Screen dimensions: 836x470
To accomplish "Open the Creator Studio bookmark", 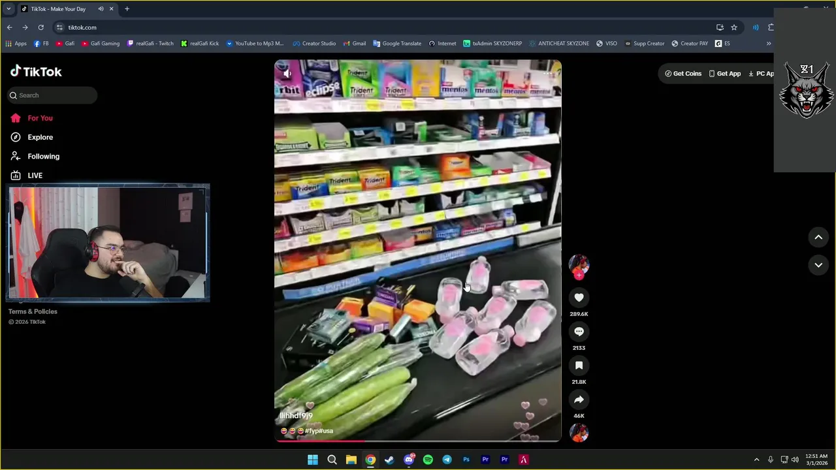I will 314,44.
